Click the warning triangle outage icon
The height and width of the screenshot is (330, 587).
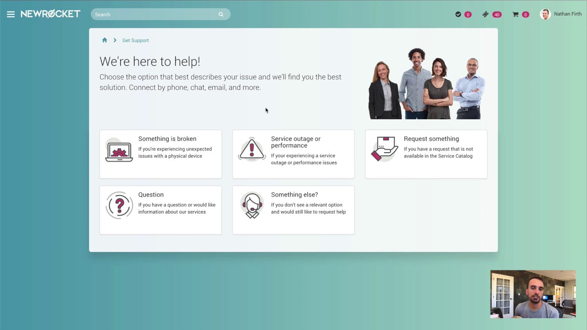(x=252, y=149)
